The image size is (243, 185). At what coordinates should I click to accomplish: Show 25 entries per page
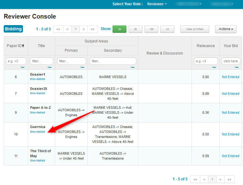tap(119, 29)
